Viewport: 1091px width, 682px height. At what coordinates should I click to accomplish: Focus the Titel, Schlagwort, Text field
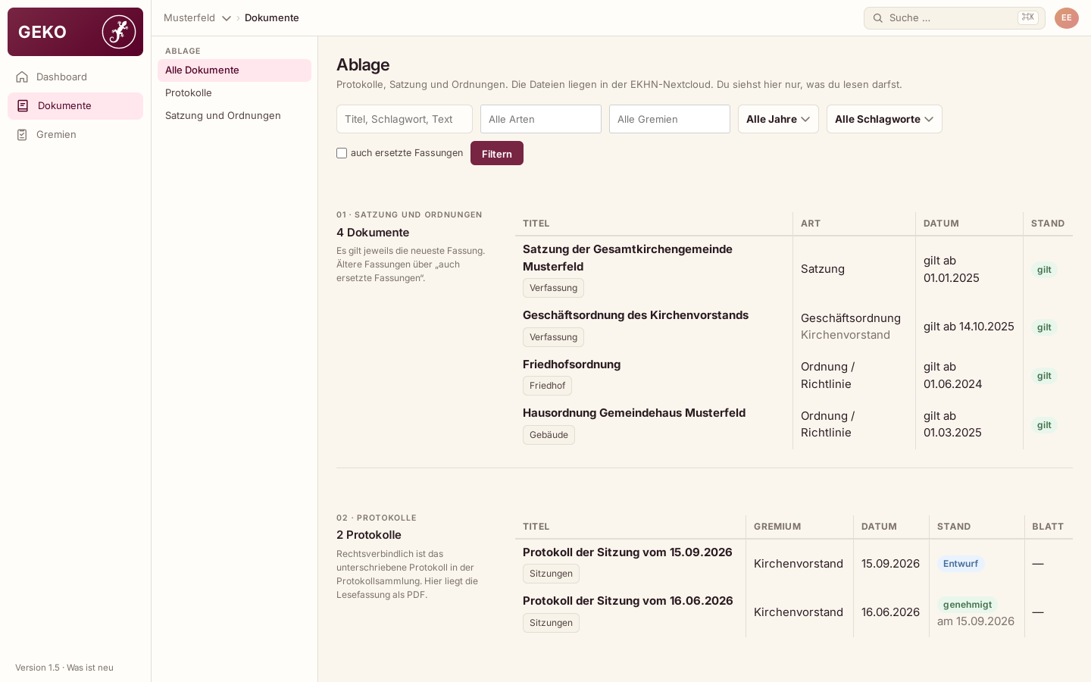[405, 119]
